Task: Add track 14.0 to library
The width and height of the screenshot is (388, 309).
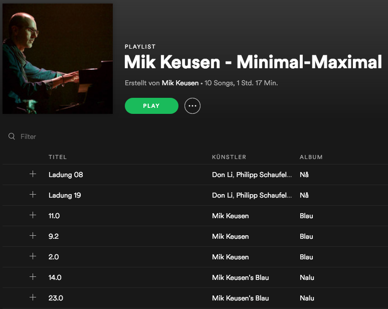Action: pos(33,277)
